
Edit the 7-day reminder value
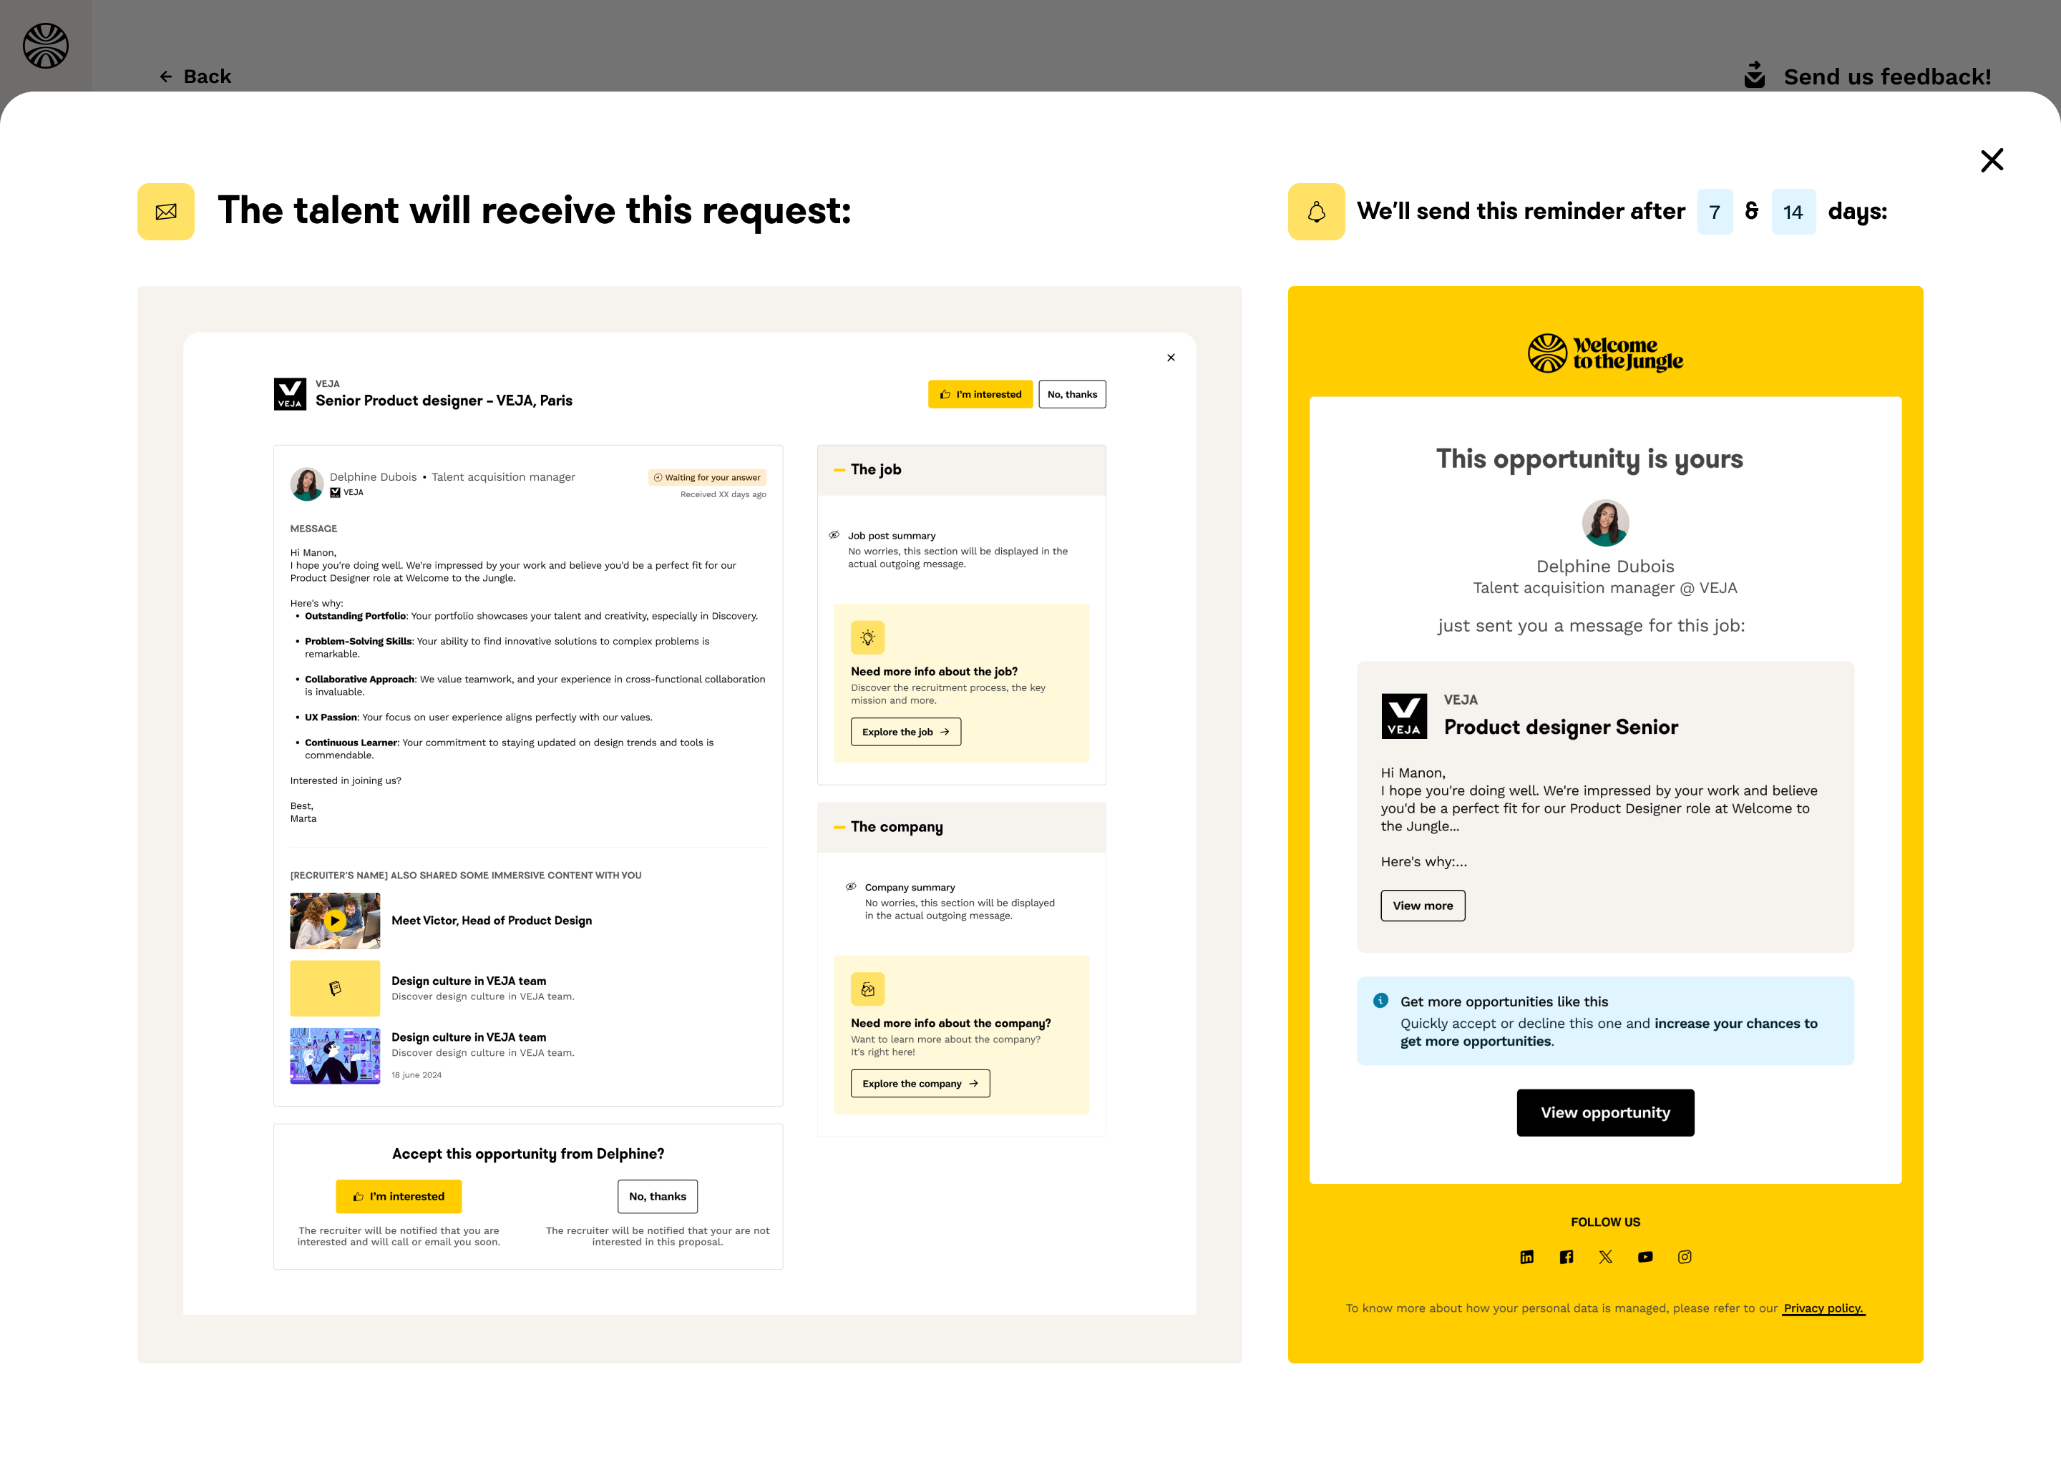1714,210
